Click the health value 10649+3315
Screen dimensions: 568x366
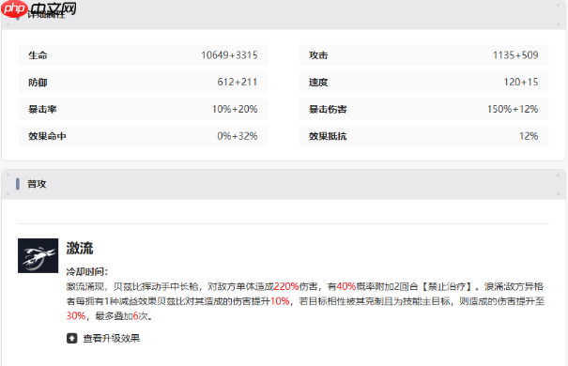[229, 55]
